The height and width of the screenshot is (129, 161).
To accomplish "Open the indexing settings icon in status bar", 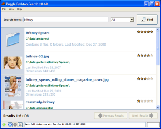I will (20, 124).
